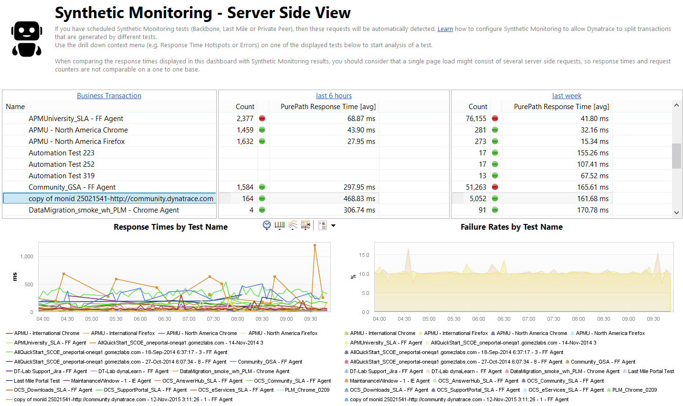The image size is (683, 406).
Task: Open the Business Transaction link
Action: click(x=109, y=96)
